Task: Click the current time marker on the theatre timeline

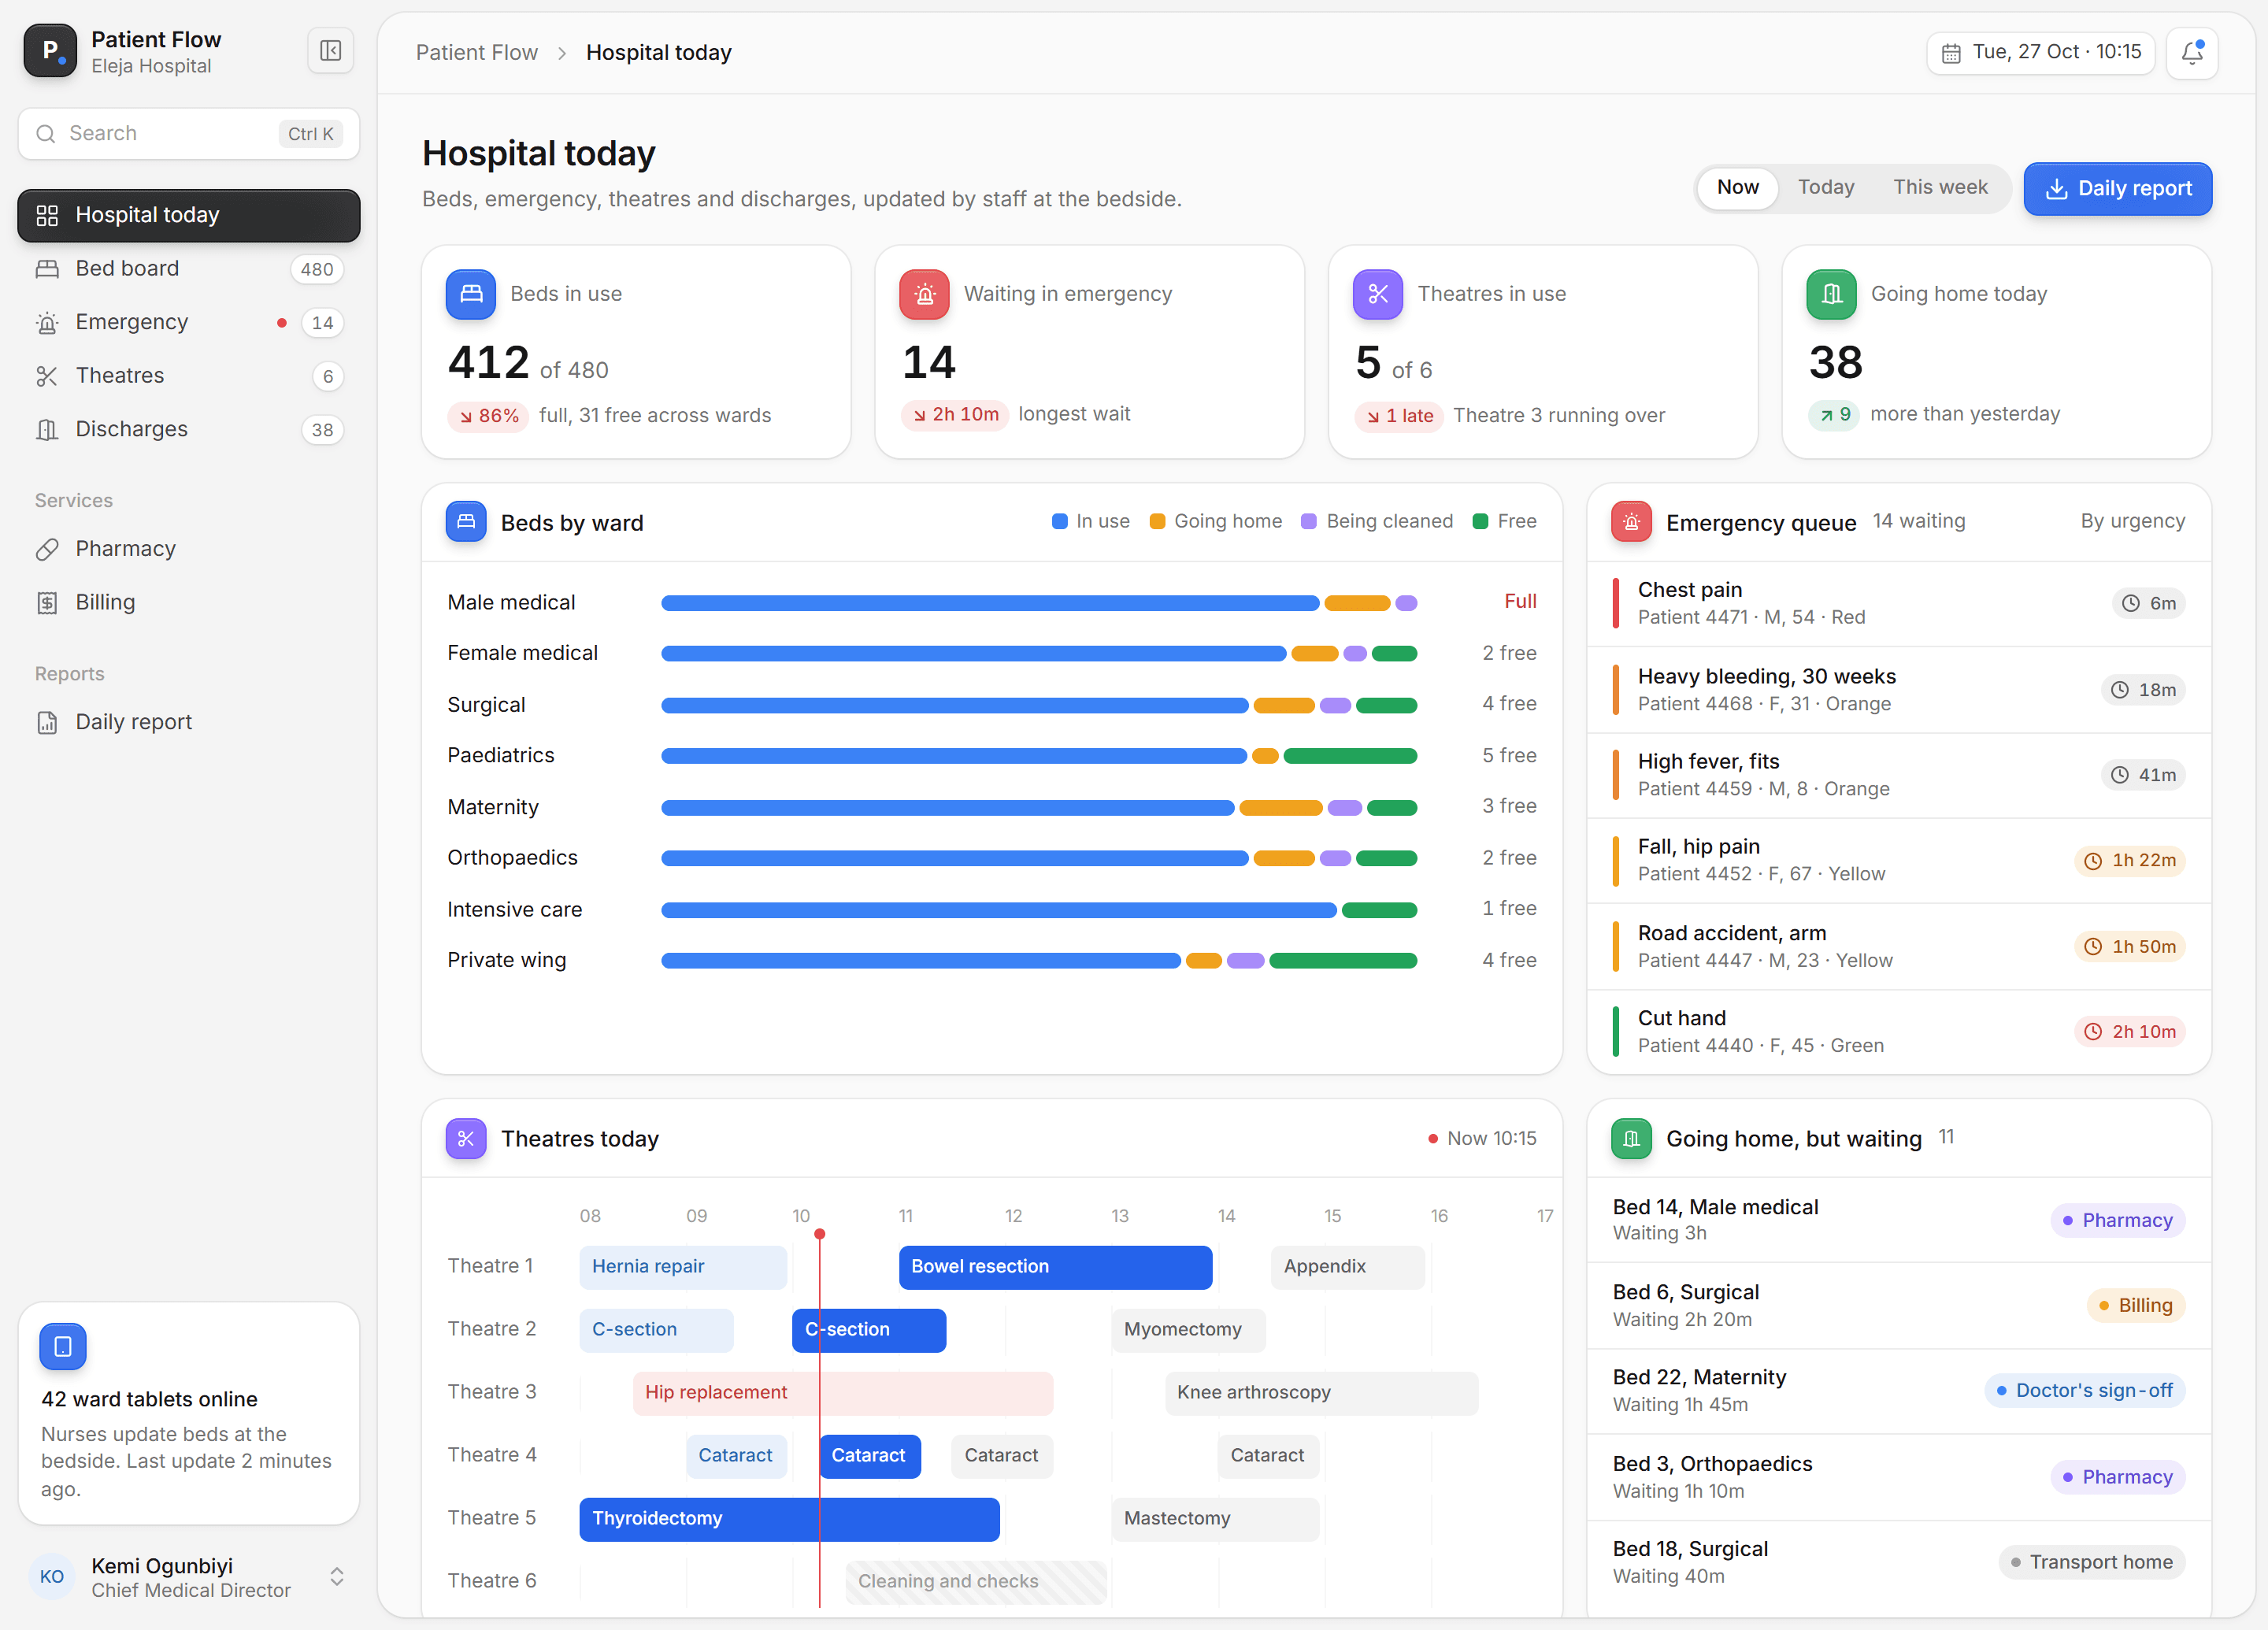Action: pos(819,1234)
